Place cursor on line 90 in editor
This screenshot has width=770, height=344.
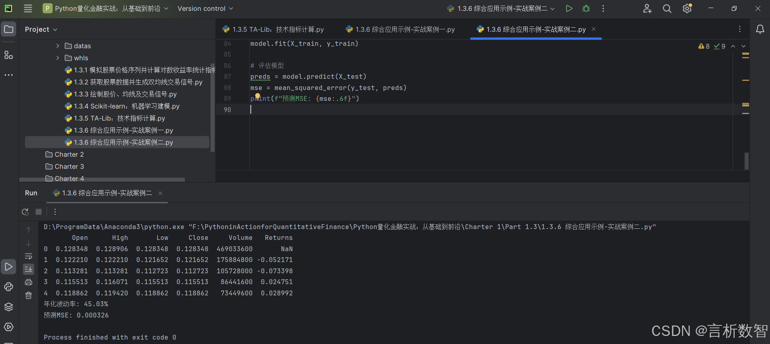474,110
